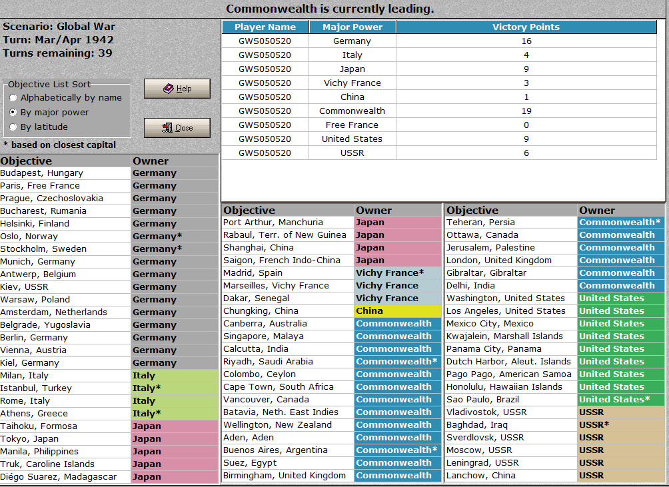Click Shanghai, China objective
This screenshot has width=669, height=487.
(x=288, y=247)
